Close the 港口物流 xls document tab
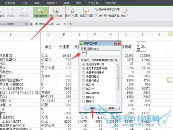The image size is (173, 130). tap(65, 24)
